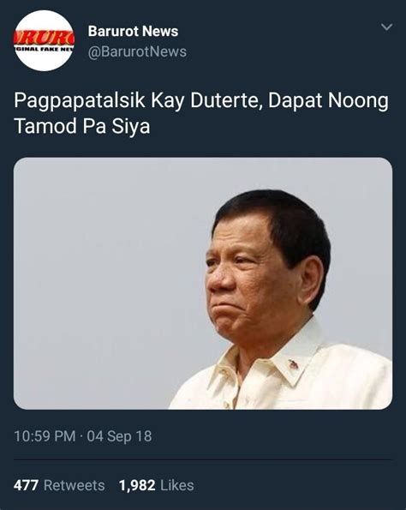Tap the FAKE NEWS tagline in the avatar
406x510 pixels.
pos(45,49)
